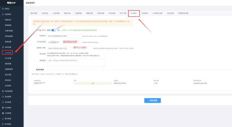Viewport: 232px width, 127px height.
Task: Click the 在线客服 icon in sidebar
Action: click(x=3, y=14)
